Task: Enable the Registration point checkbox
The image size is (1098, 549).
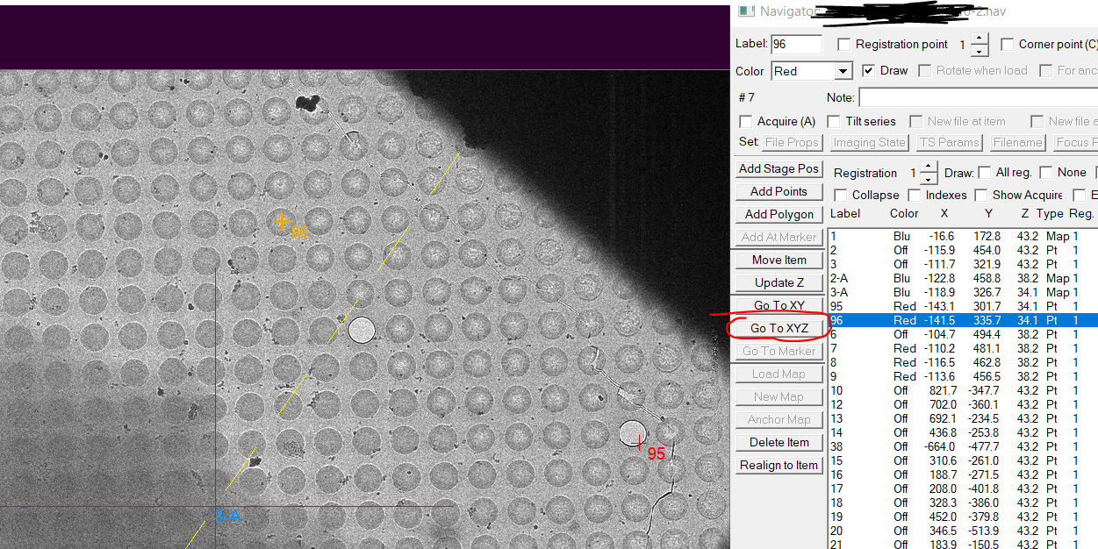Action: coord(844,45)
